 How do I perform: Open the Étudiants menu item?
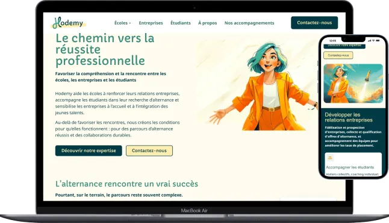click(181, 23)
